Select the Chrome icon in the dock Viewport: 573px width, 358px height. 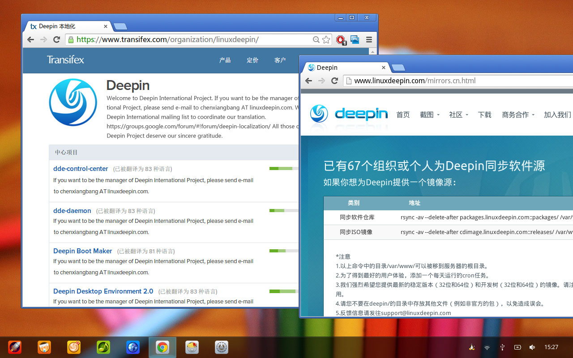162,347
